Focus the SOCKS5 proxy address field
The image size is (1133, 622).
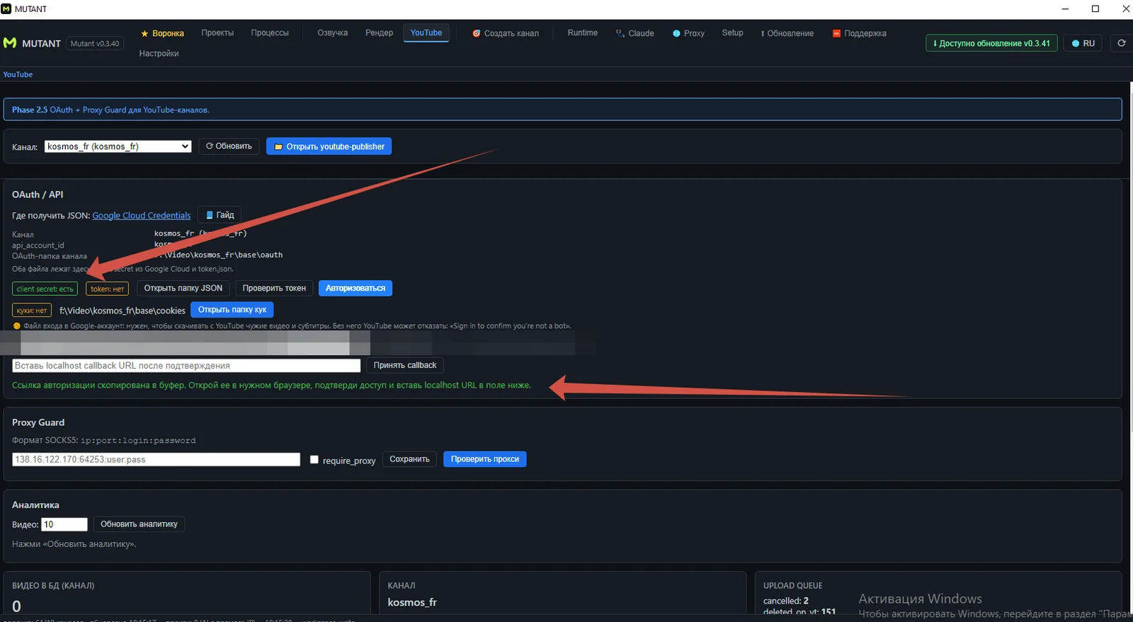coord(156,459)
